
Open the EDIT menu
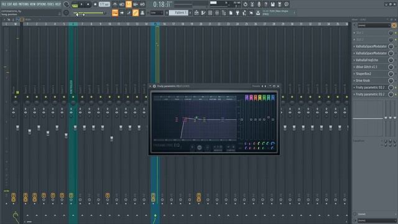(x=9, y=4)
